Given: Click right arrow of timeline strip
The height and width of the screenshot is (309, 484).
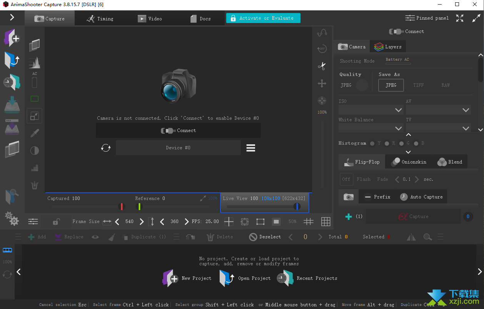Looking at the screenshot, I should pos(479,272).
